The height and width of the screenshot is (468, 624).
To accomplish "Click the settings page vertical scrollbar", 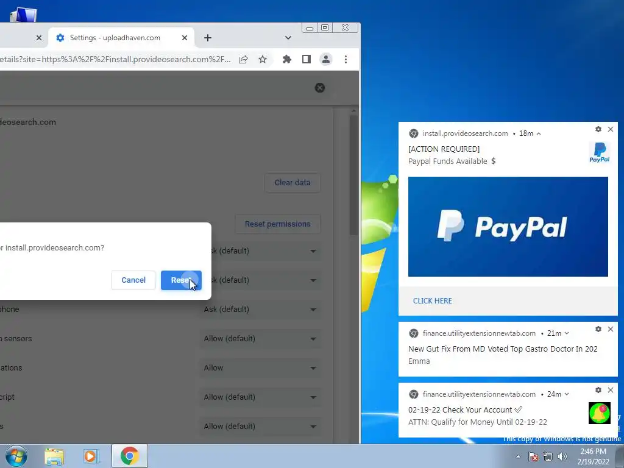I will tap(353, 175).
